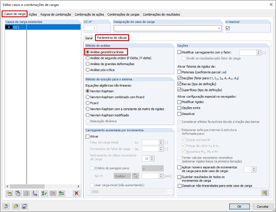
Task: Enable Aplicar número separado de incrementos
Action: [179, 167]
